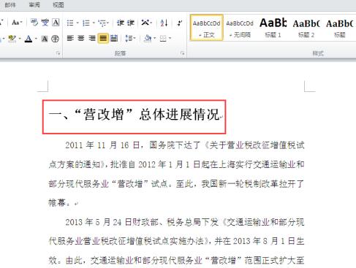Click the line starting 部分现代服务业“营改增”试点
The image size is (356, 268).
click(176, 183)
